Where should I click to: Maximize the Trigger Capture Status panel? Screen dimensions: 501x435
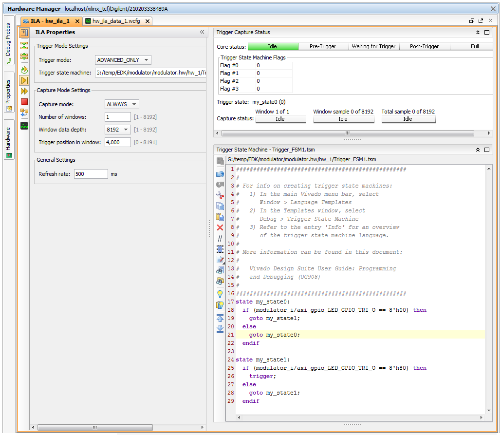click(x=487, y=32)
